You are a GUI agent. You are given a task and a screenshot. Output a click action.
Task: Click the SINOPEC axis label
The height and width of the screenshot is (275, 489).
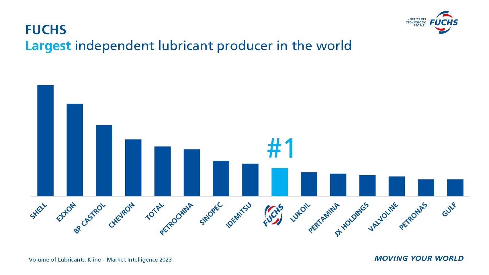point(211,214)
